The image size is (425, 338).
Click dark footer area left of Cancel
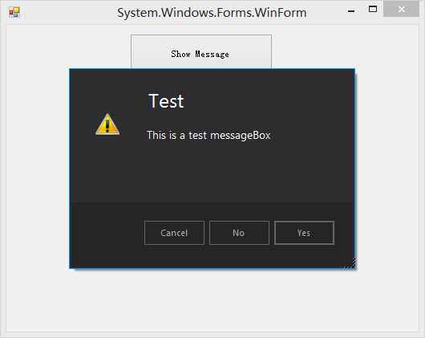(107, 233)
